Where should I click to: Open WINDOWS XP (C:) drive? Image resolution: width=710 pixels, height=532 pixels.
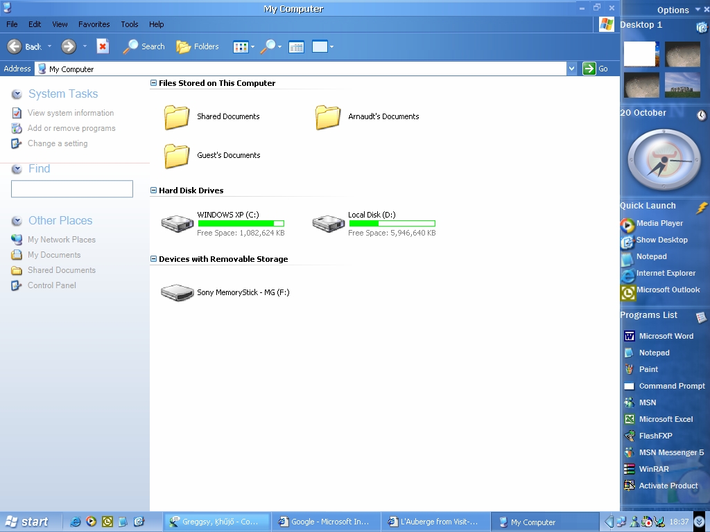(x=177, y=223)
